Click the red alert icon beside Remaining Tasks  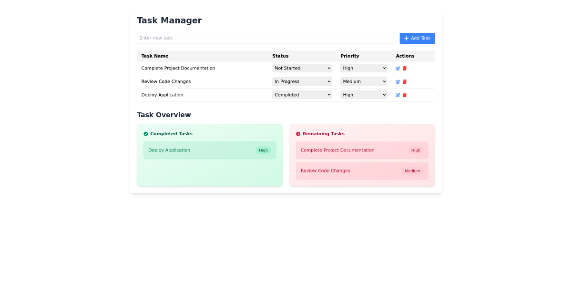click(x=298, y=134)
